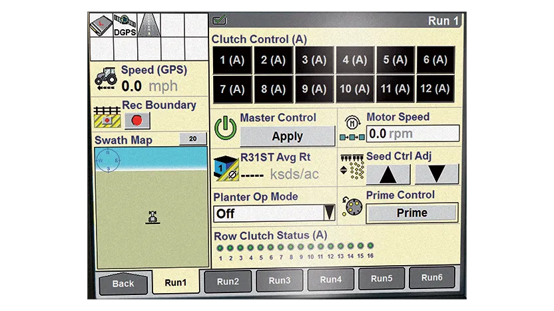
Task: Toggle clutch section 7 (A)
Action: (232, 89)
